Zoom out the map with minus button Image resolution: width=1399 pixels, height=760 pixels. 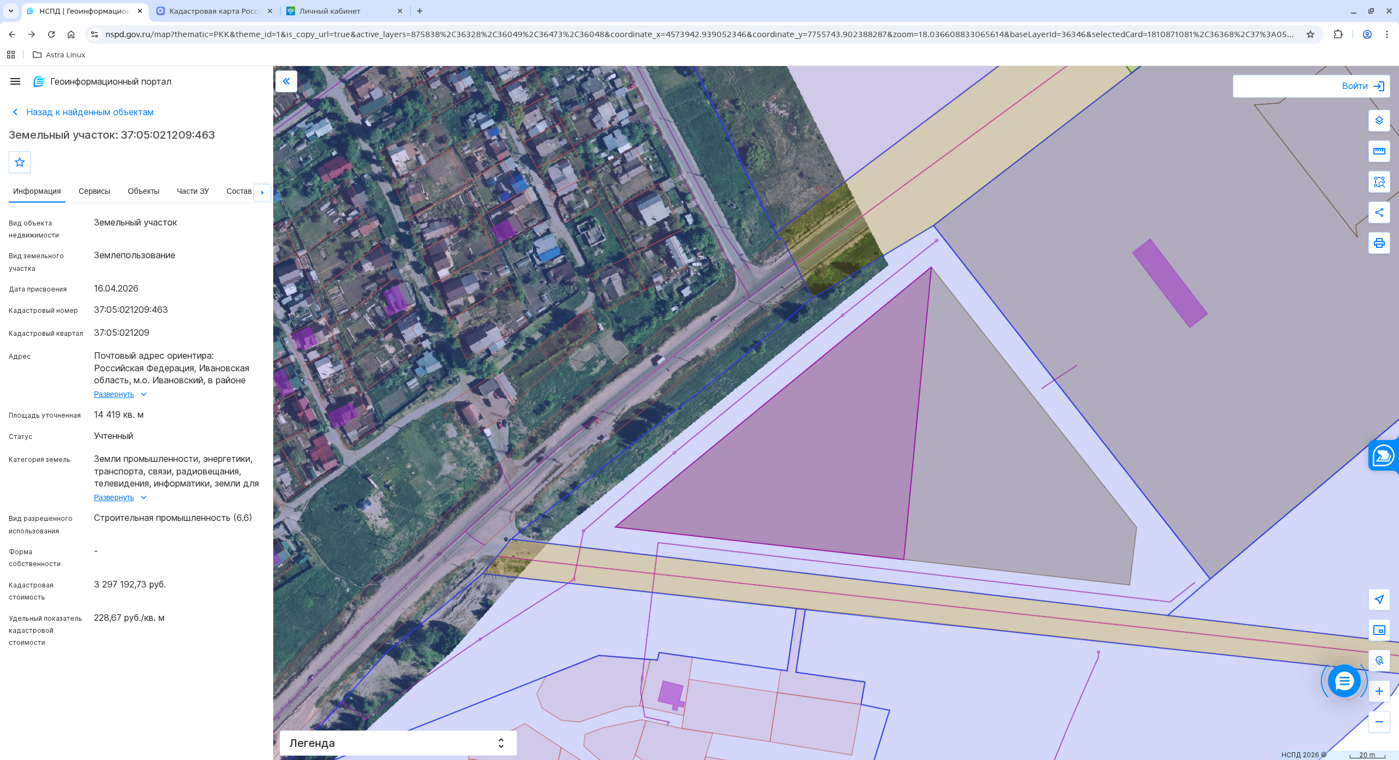click(x=1379, y=722)
